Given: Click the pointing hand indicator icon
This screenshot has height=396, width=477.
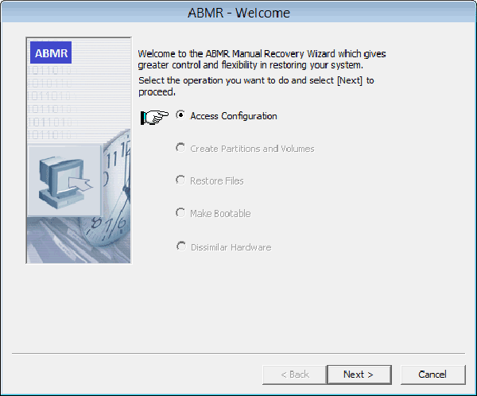Looking at the screenshot, I should tap(154, 117).
